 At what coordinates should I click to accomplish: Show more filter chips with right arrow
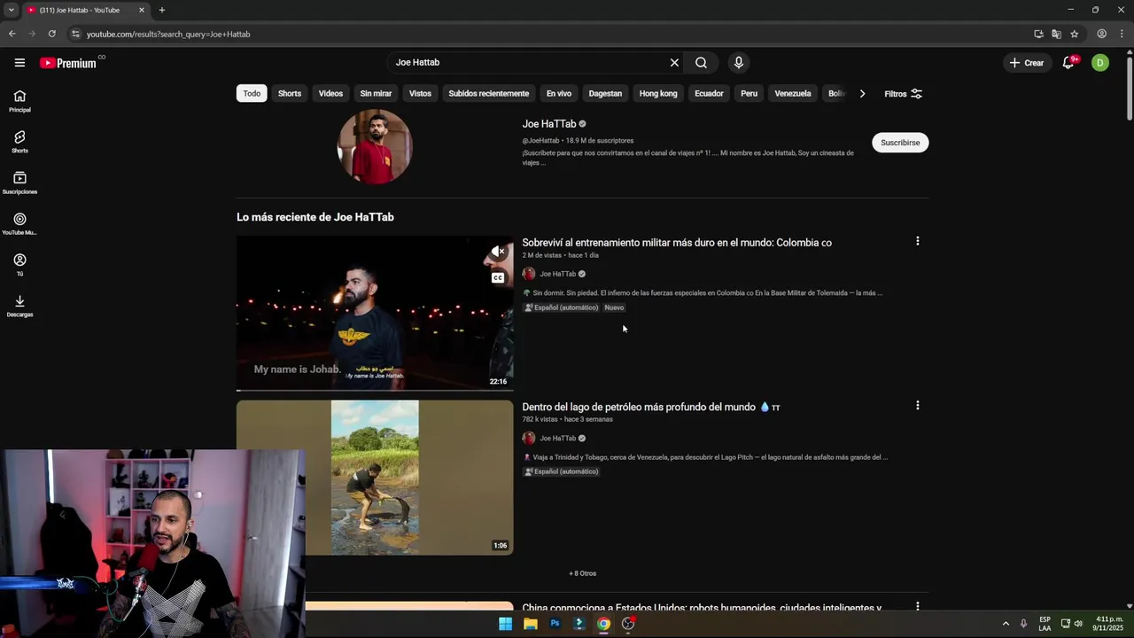862,94
